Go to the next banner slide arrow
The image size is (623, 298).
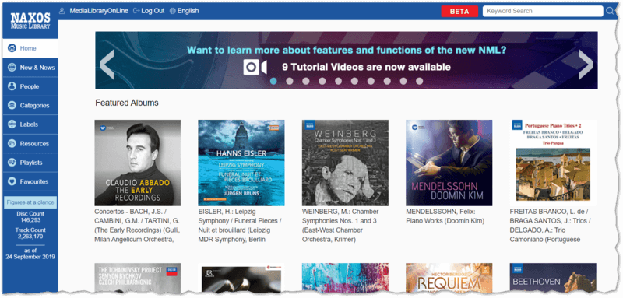tap(586, 65)
